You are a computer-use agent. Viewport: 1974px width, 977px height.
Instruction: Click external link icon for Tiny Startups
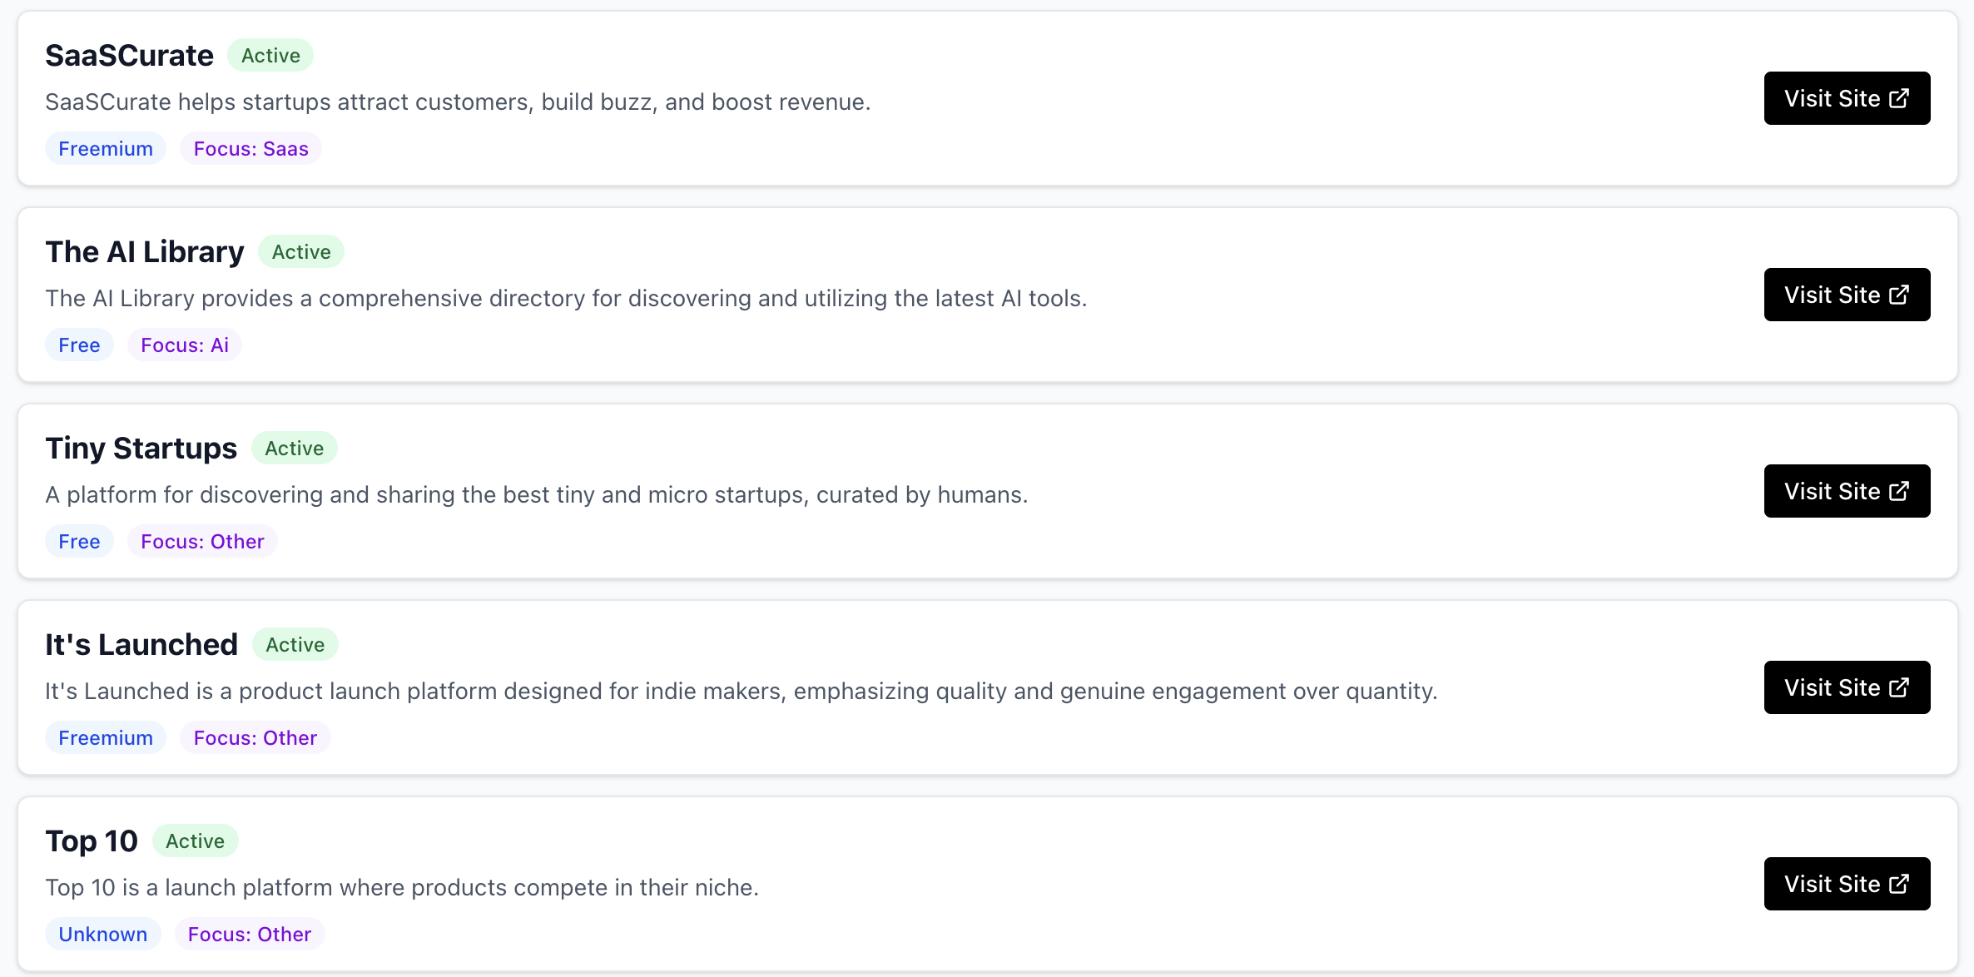click(x=1899, y=491)
